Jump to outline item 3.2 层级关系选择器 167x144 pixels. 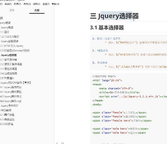pyautogui.click(x=11, y=64)
